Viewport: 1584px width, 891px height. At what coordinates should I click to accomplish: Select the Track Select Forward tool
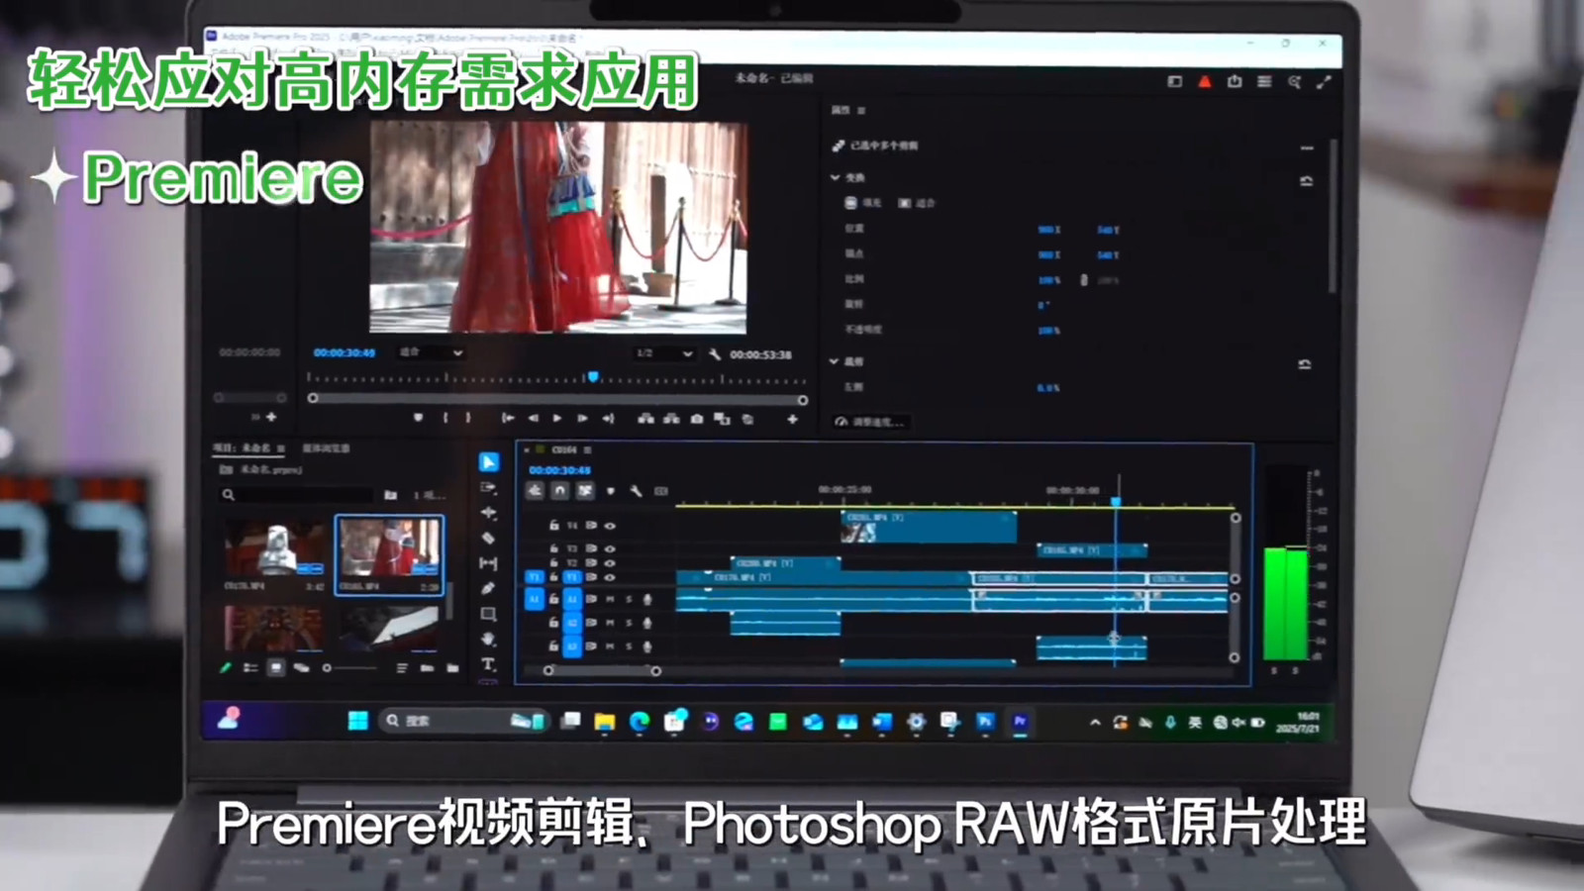488,488
